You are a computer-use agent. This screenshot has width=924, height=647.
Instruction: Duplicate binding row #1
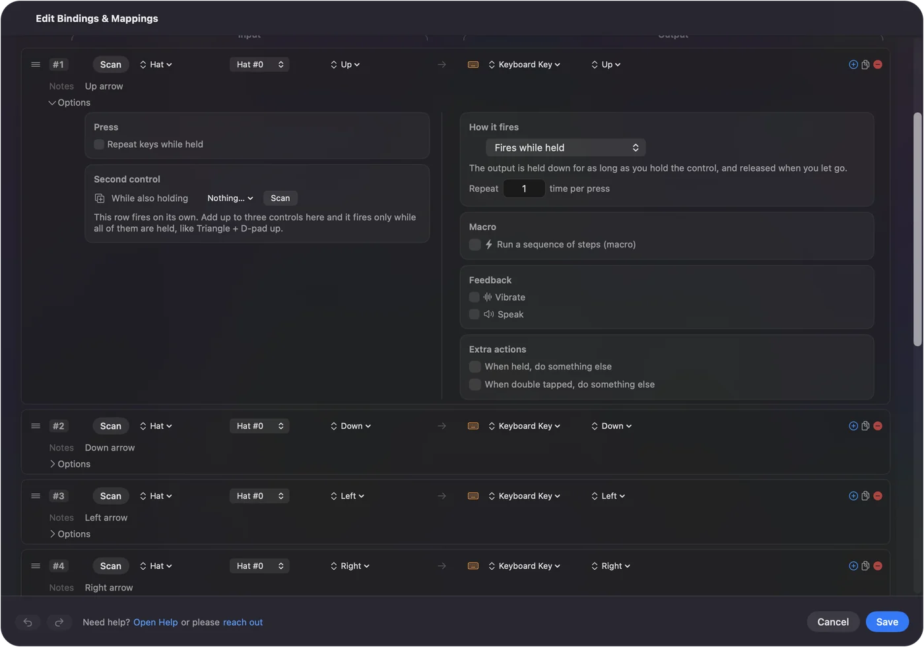(x=865, y=65)
